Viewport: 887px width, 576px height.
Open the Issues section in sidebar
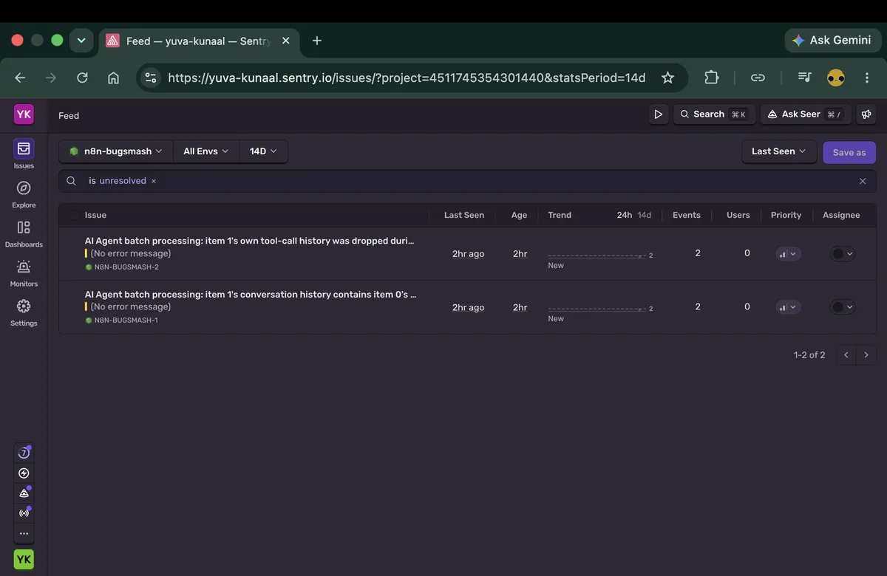click(x=24, y=154)
